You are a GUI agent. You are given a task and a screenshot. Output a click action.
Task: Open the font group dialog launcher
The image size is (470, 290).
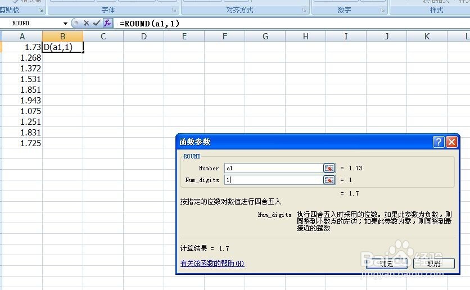pyautogui.click(x=174, y=10)
